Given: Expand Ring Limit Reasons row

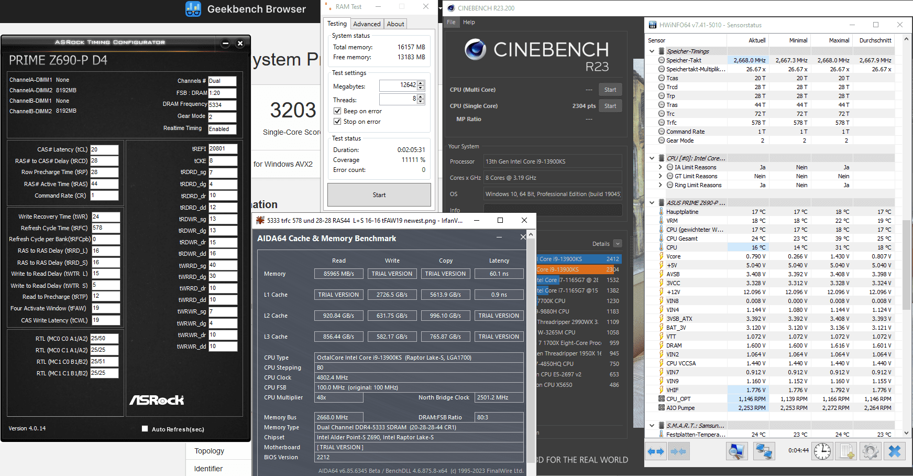Looking at the screenshot, I should click(x=661, y=185).
